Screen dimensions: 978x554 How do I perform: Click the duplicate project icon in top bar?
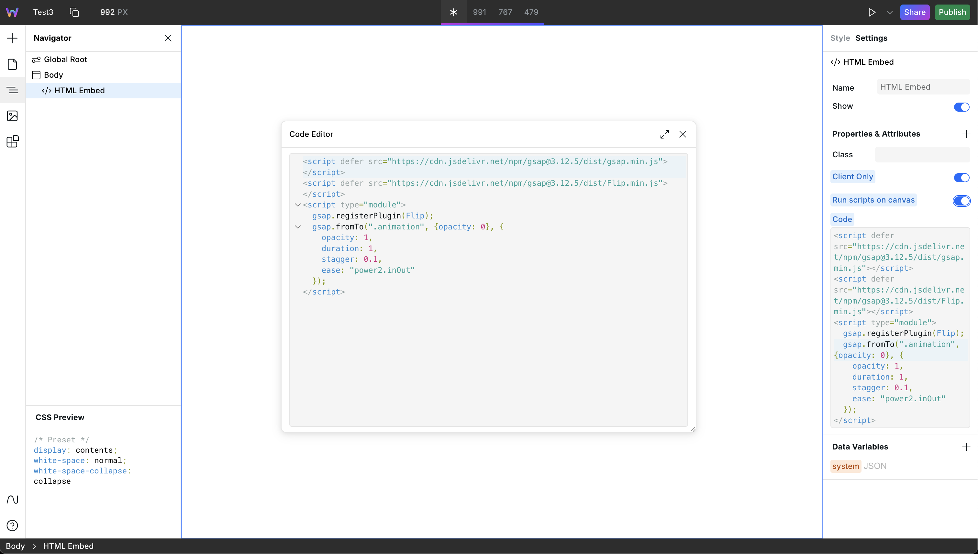(74, 12)
